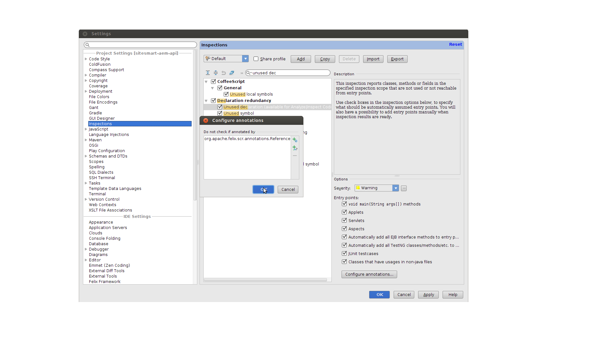
Task: Click the reset-to-default undo arrow icon
Action: coord(224,73)
